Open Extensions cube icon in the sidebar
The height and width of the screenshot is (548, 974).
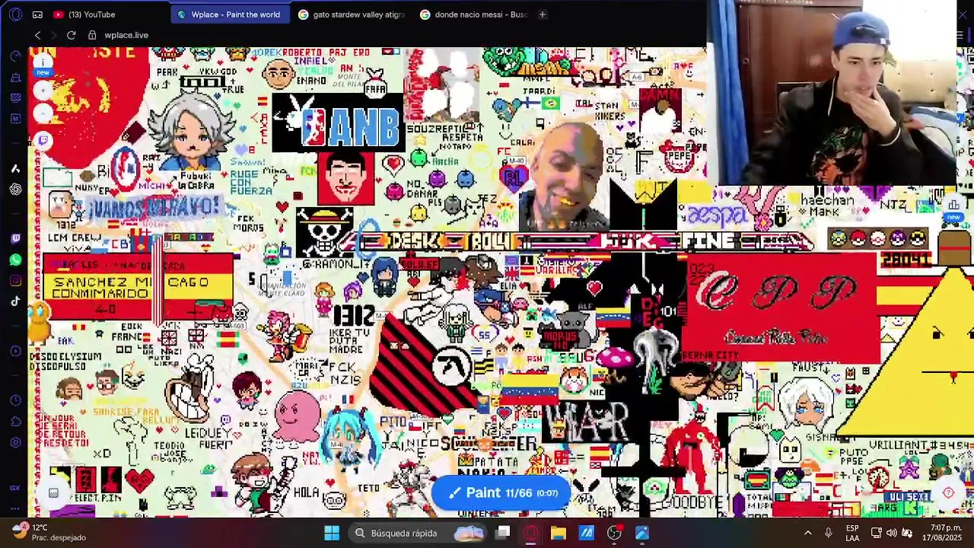15,422
